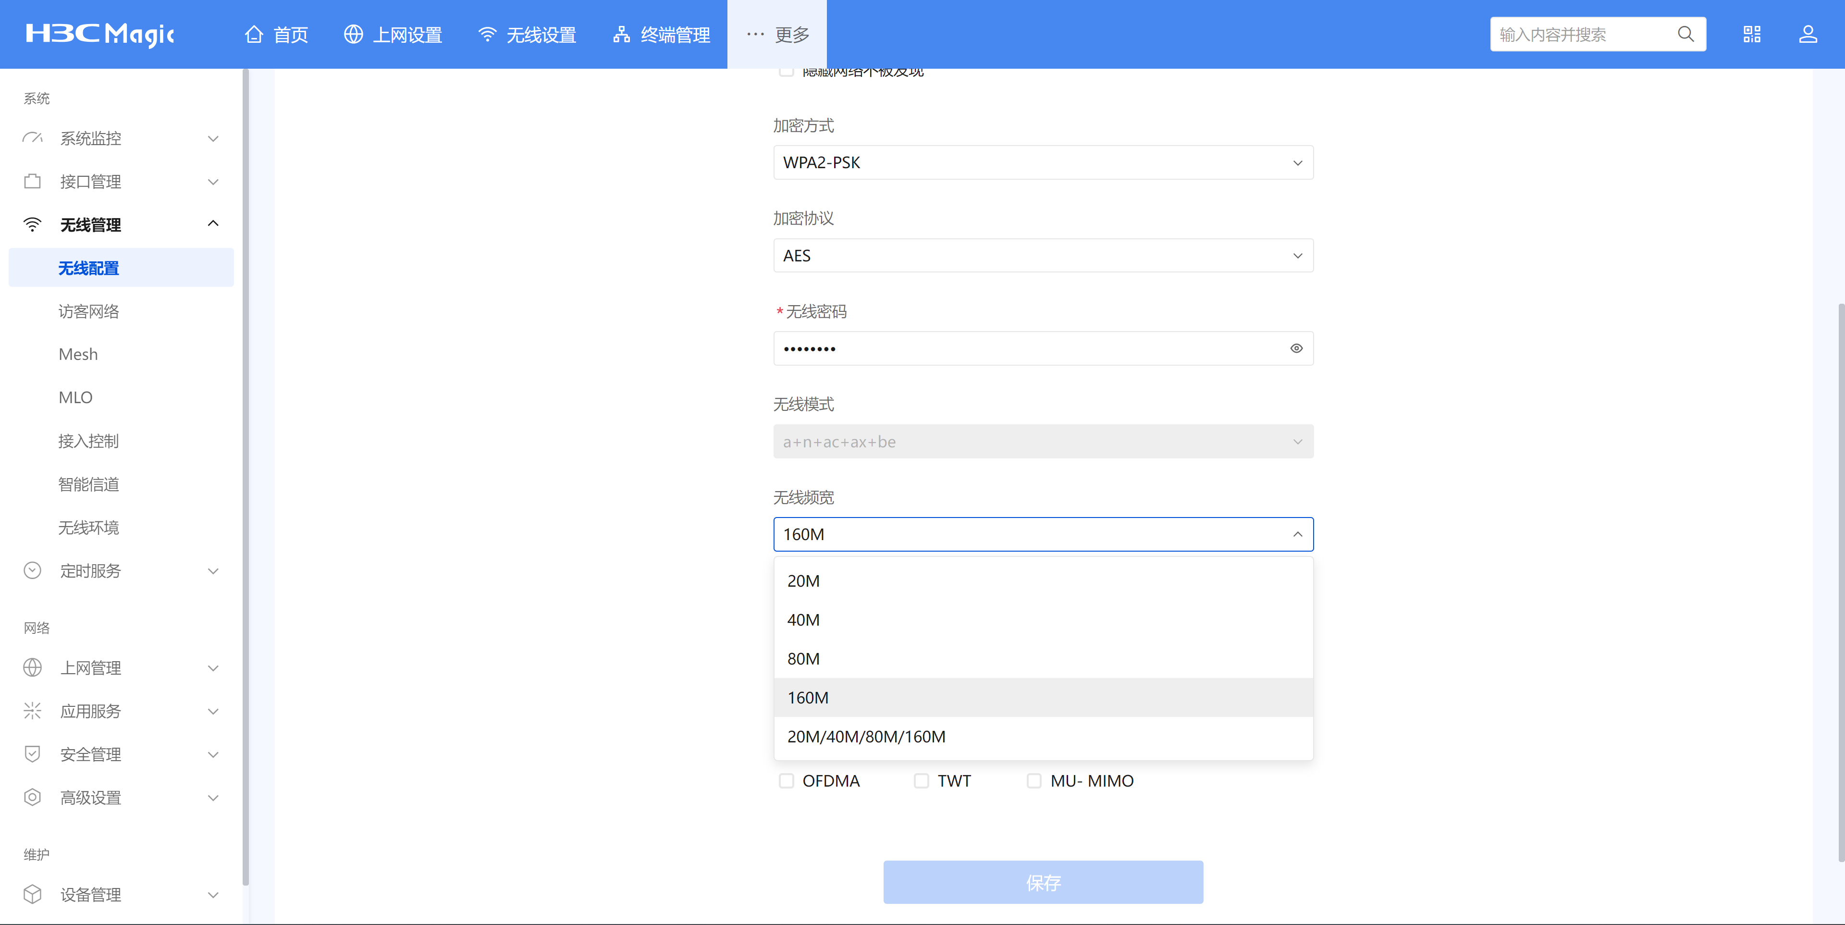Open the 无线设置 tab
Image resolution: width=1845 pixels, height=925 pixels.
coord(527,35)
